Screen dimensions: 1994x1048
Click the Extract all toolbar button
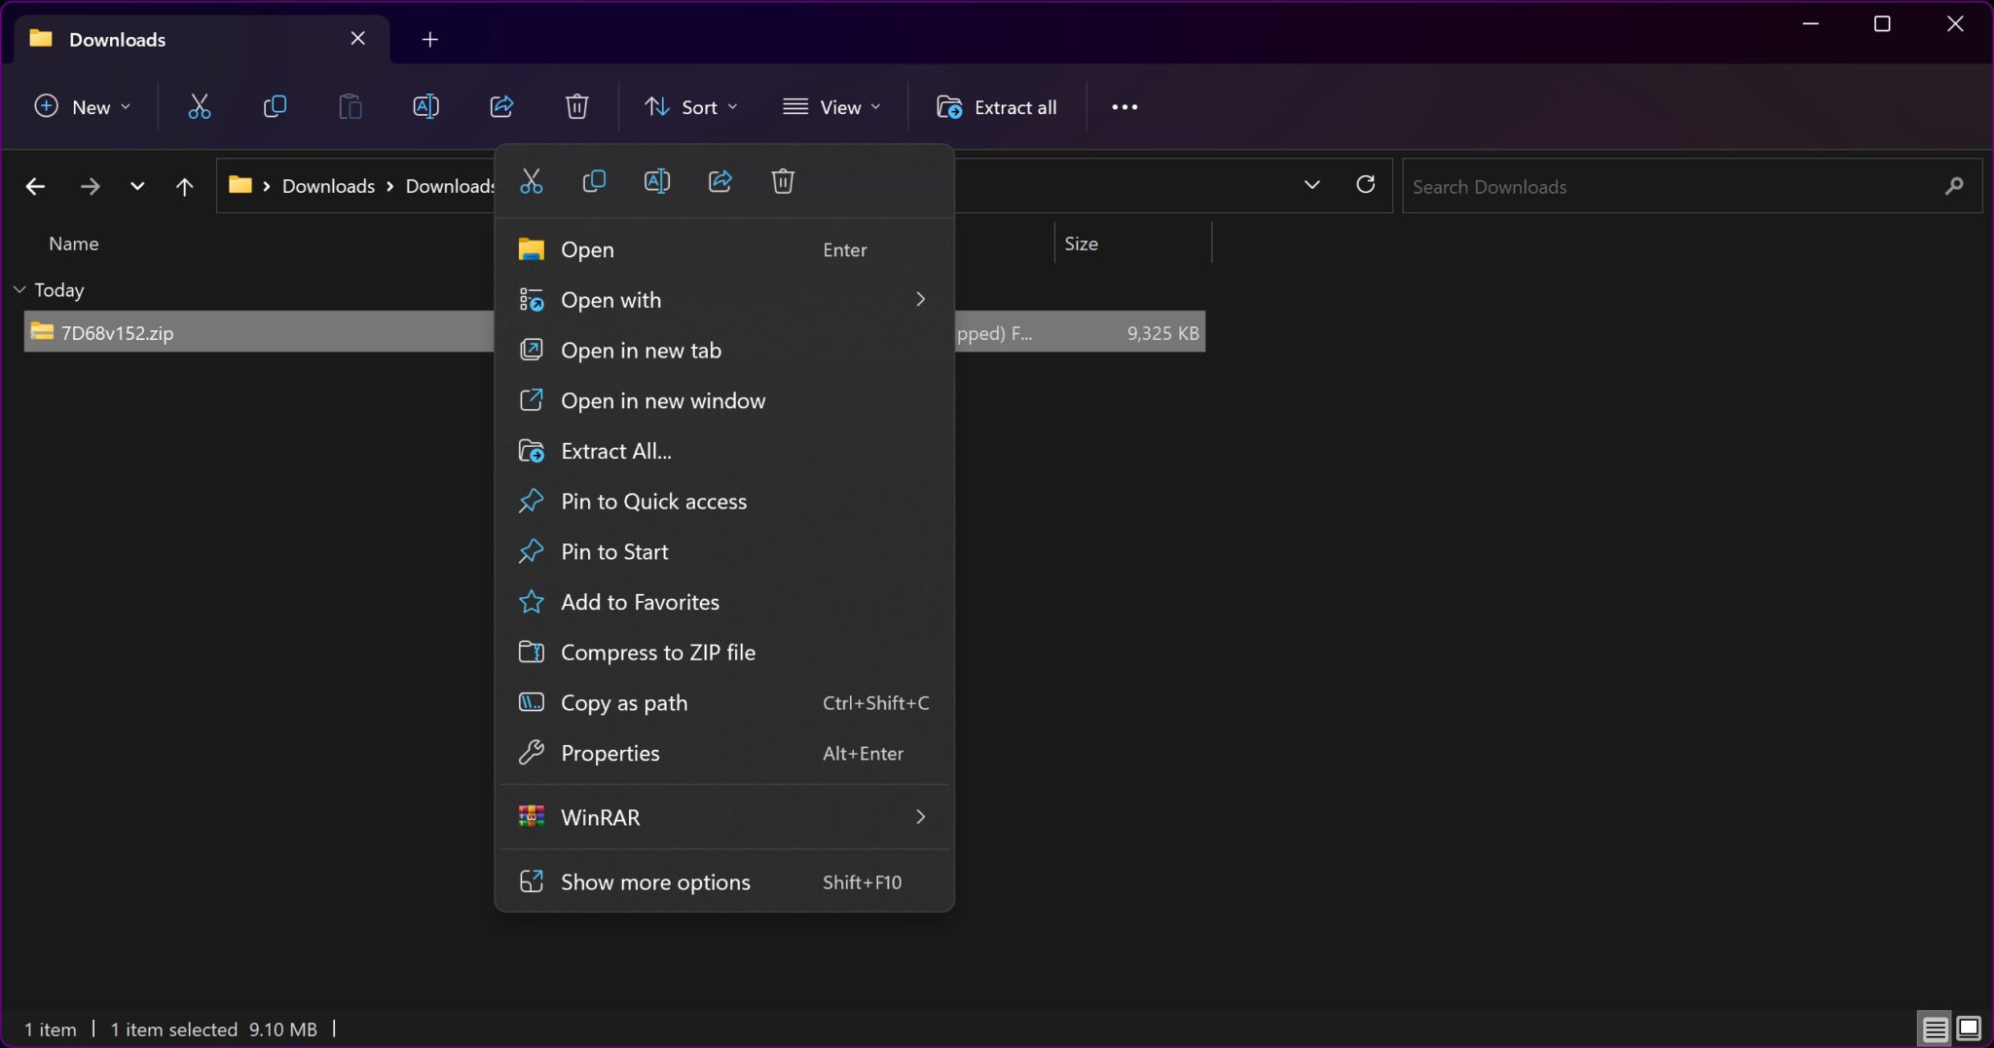997,107
